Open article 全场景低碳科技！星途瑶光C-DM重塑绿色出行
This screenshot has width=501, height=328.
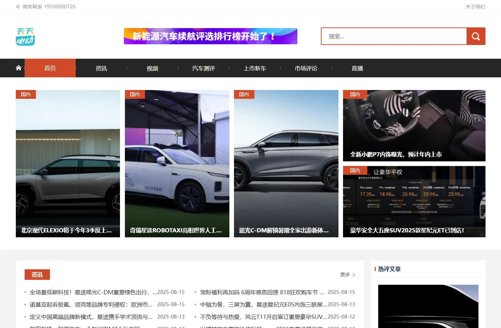click(93, 292)
